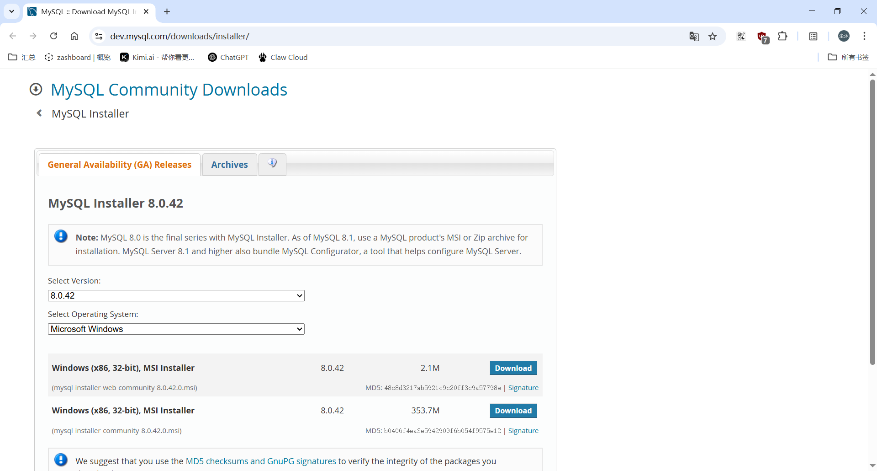
Task: Open the ChatGPT bookmark
Action: coord(228,57)
